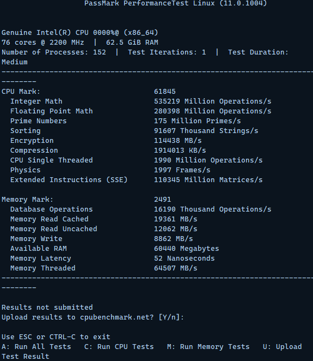Click the '12062 MB/s' value

pyautogui.click(x=176, y=229)
